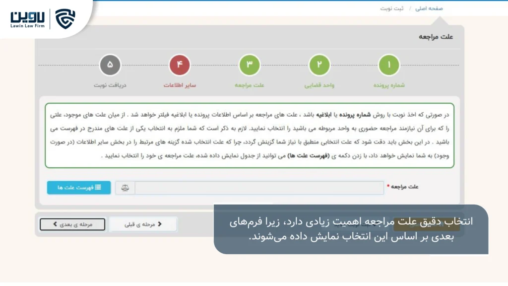The image size is (508, 286).
Task: Open step 1 شماره پرونده circle
Action: pos(389,65)
